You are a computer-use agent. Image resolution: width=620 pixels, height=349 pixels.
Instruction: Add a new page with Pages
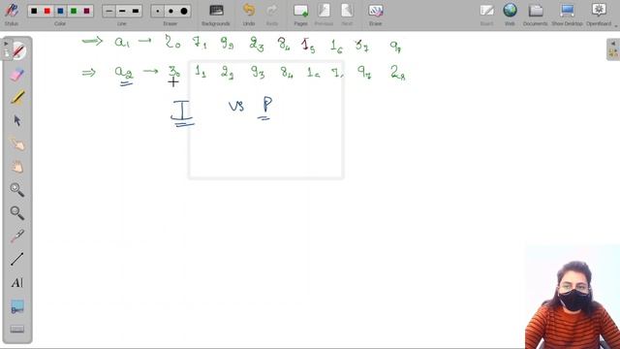coord(300,14)
